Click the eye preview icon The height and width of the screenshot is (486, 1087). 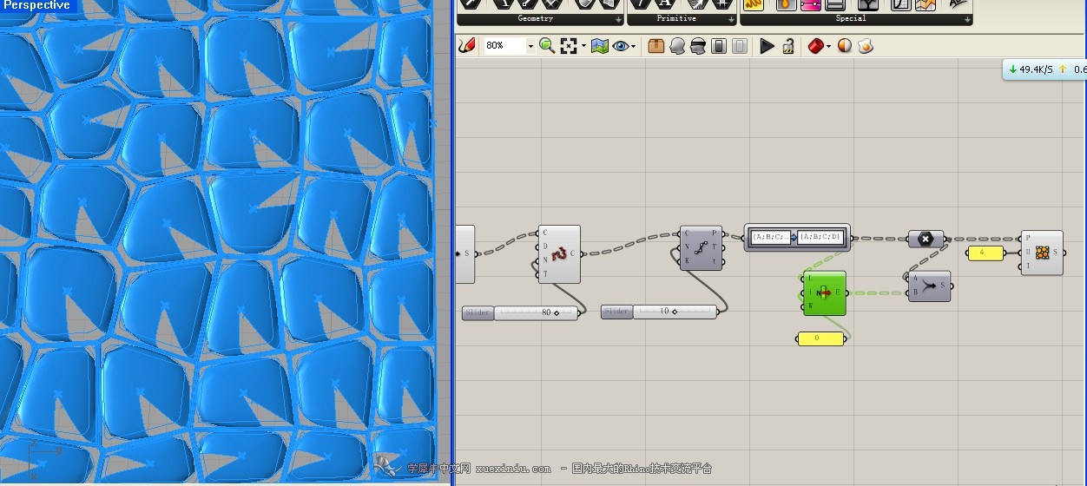621,45
